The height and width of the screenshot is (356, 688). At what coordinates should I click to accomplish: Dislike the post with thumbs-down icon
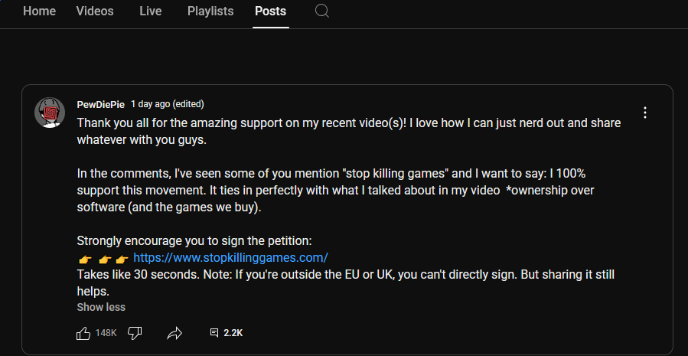click(x=135, y=333)
